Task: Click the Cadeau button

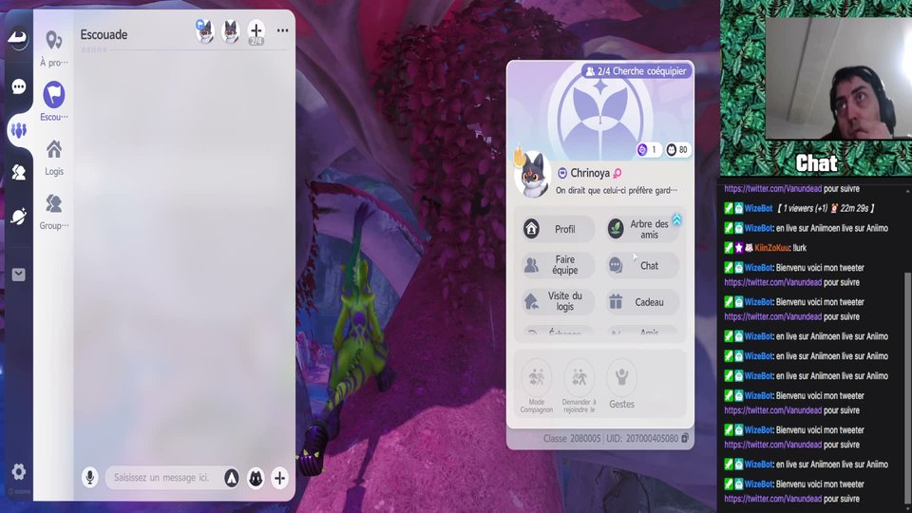Action: 643,302
